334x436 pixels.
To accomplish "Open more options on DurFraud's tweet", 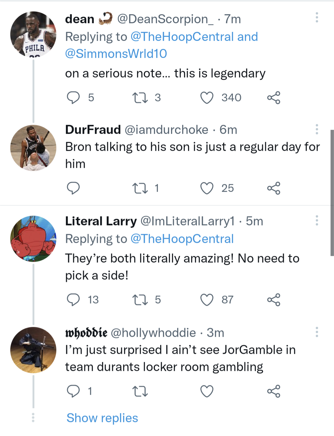I will [x=317, y=129].
